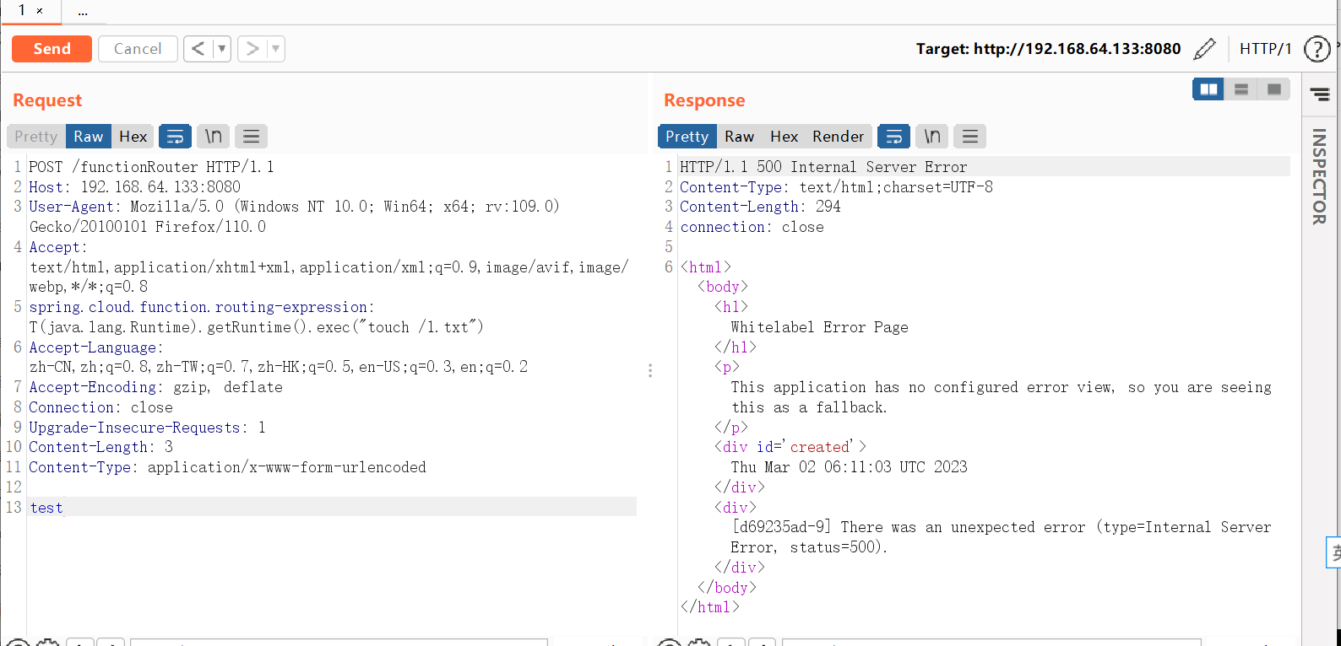Click the Connection: close request header

pyautogui.click(x=100, y=407)
